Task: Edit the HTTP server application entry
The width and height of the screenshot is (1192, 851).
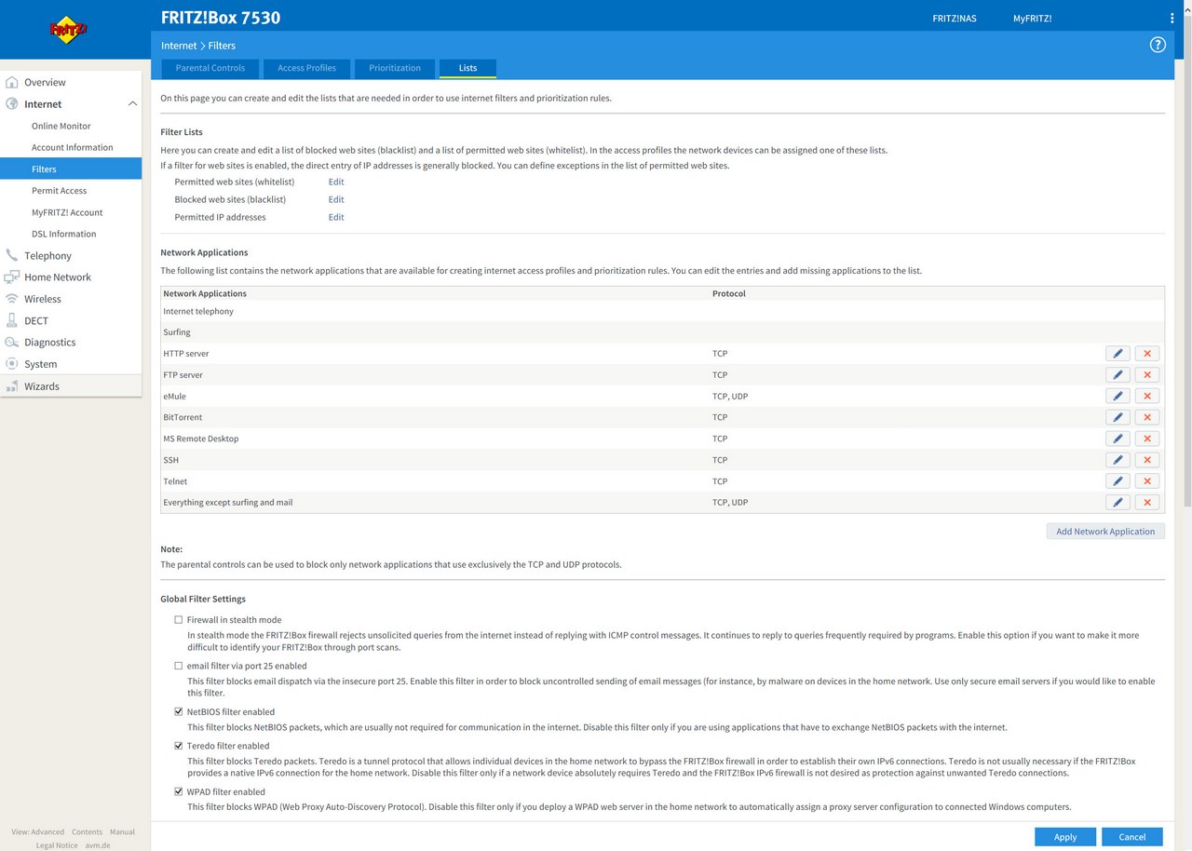Action: coord(1117,354)
